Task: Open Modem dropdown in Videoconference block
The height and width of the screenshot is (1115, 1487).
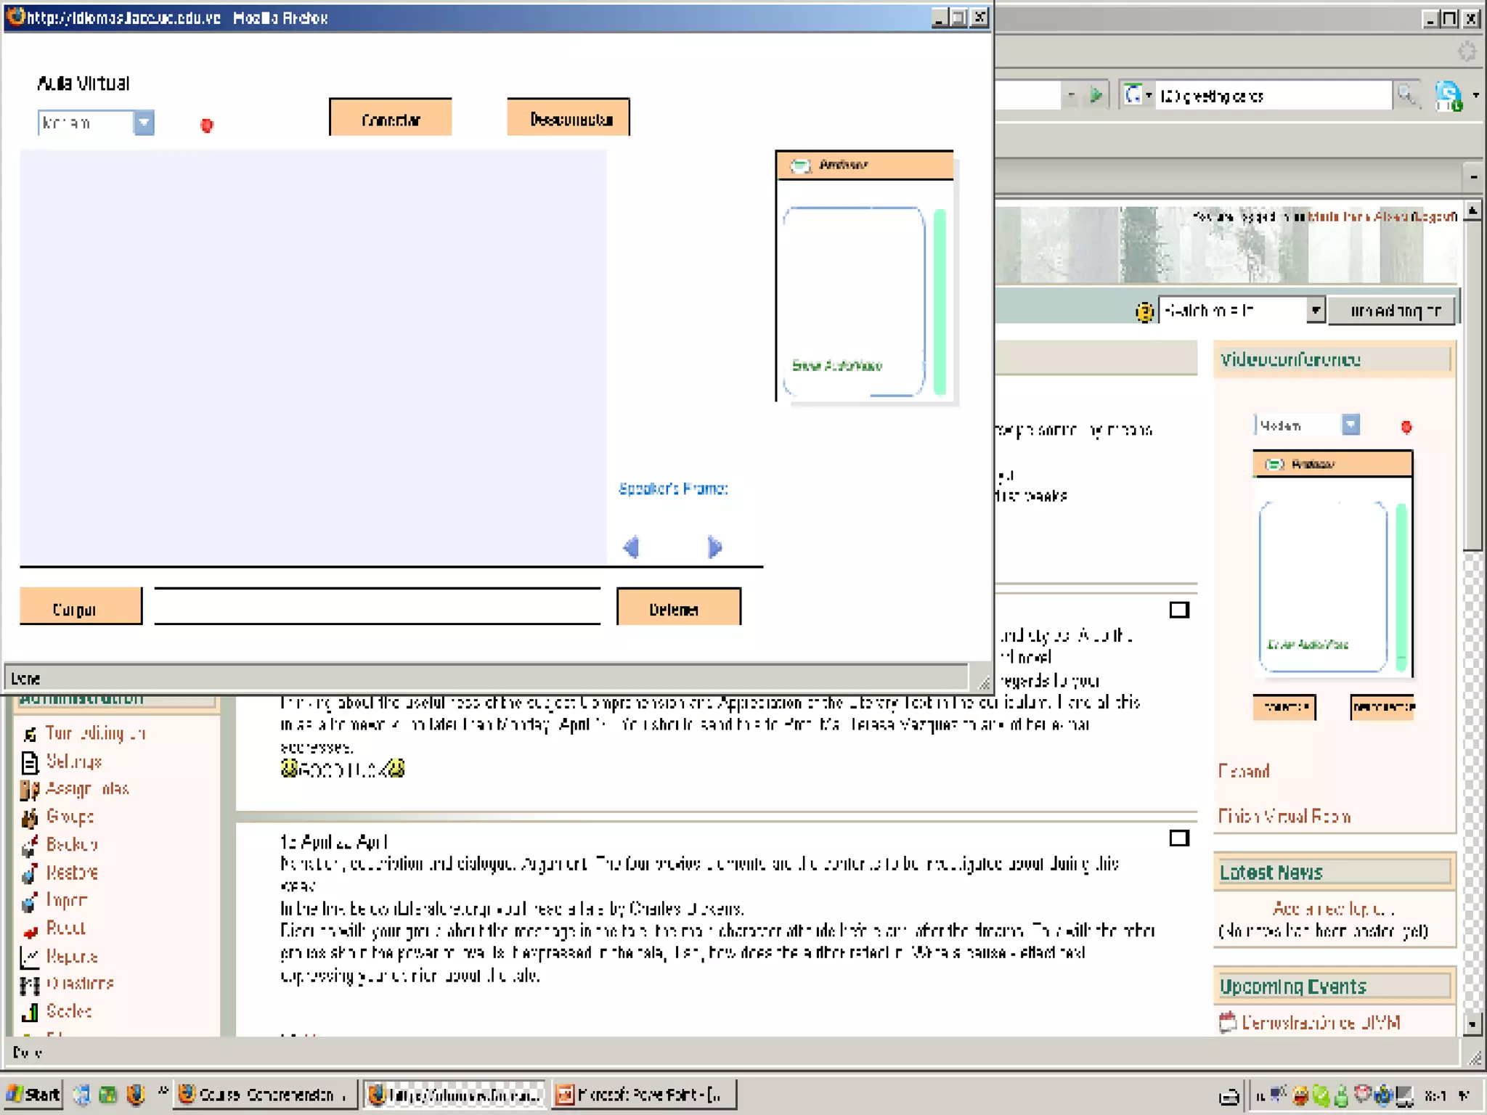Action: pyautogui.click(x=1350, y=425)
